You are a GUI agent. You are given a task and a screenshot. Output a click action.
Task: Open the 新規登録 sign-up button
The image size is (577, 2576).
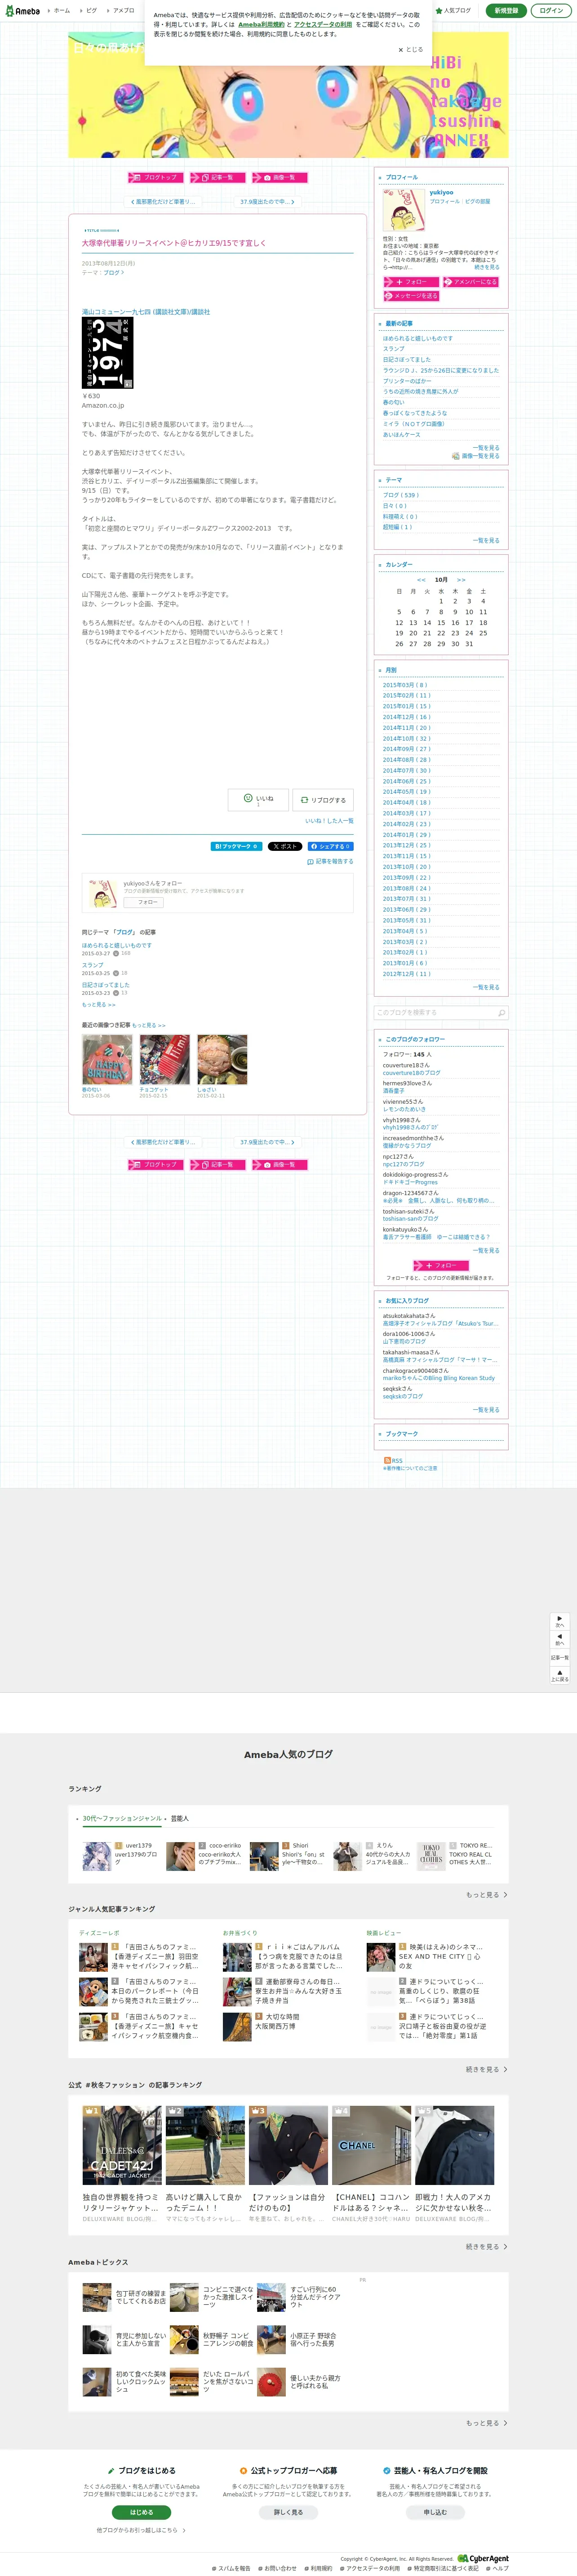point(506,10)
